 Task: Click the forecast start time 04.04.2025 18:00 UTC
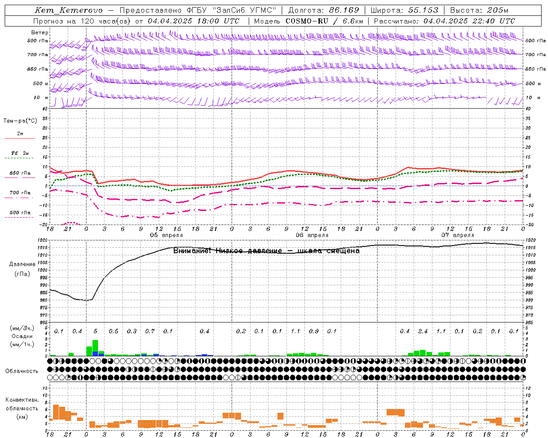(194, 21)
